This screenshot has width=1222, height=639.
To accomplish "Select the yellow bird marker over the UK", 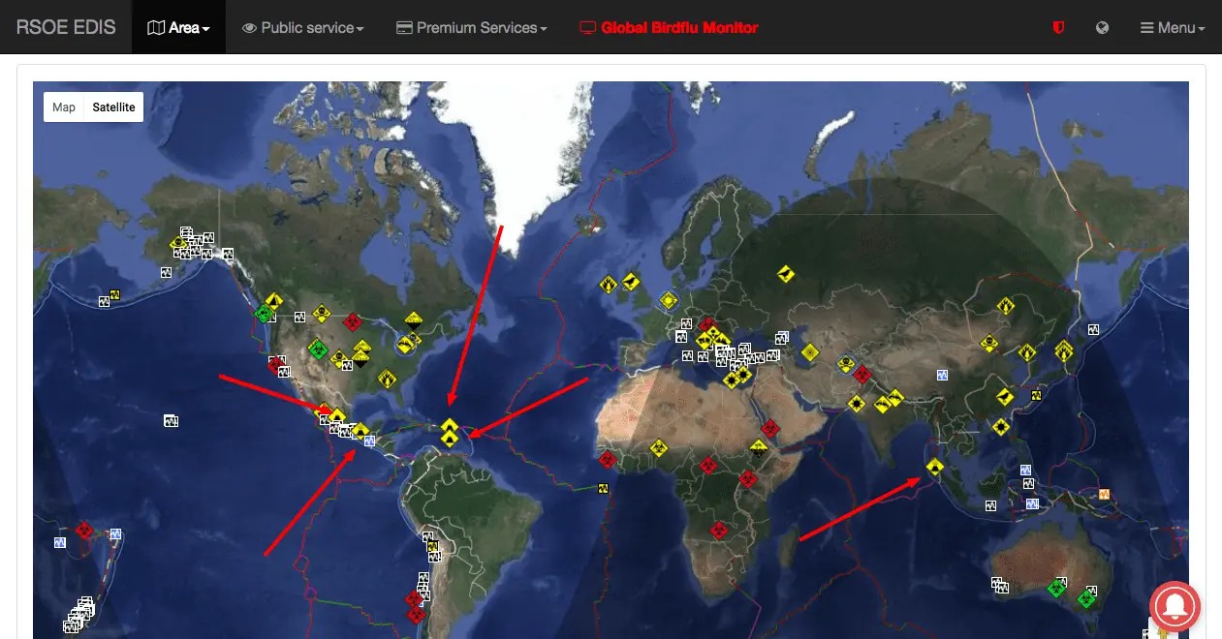I will 632,281.
